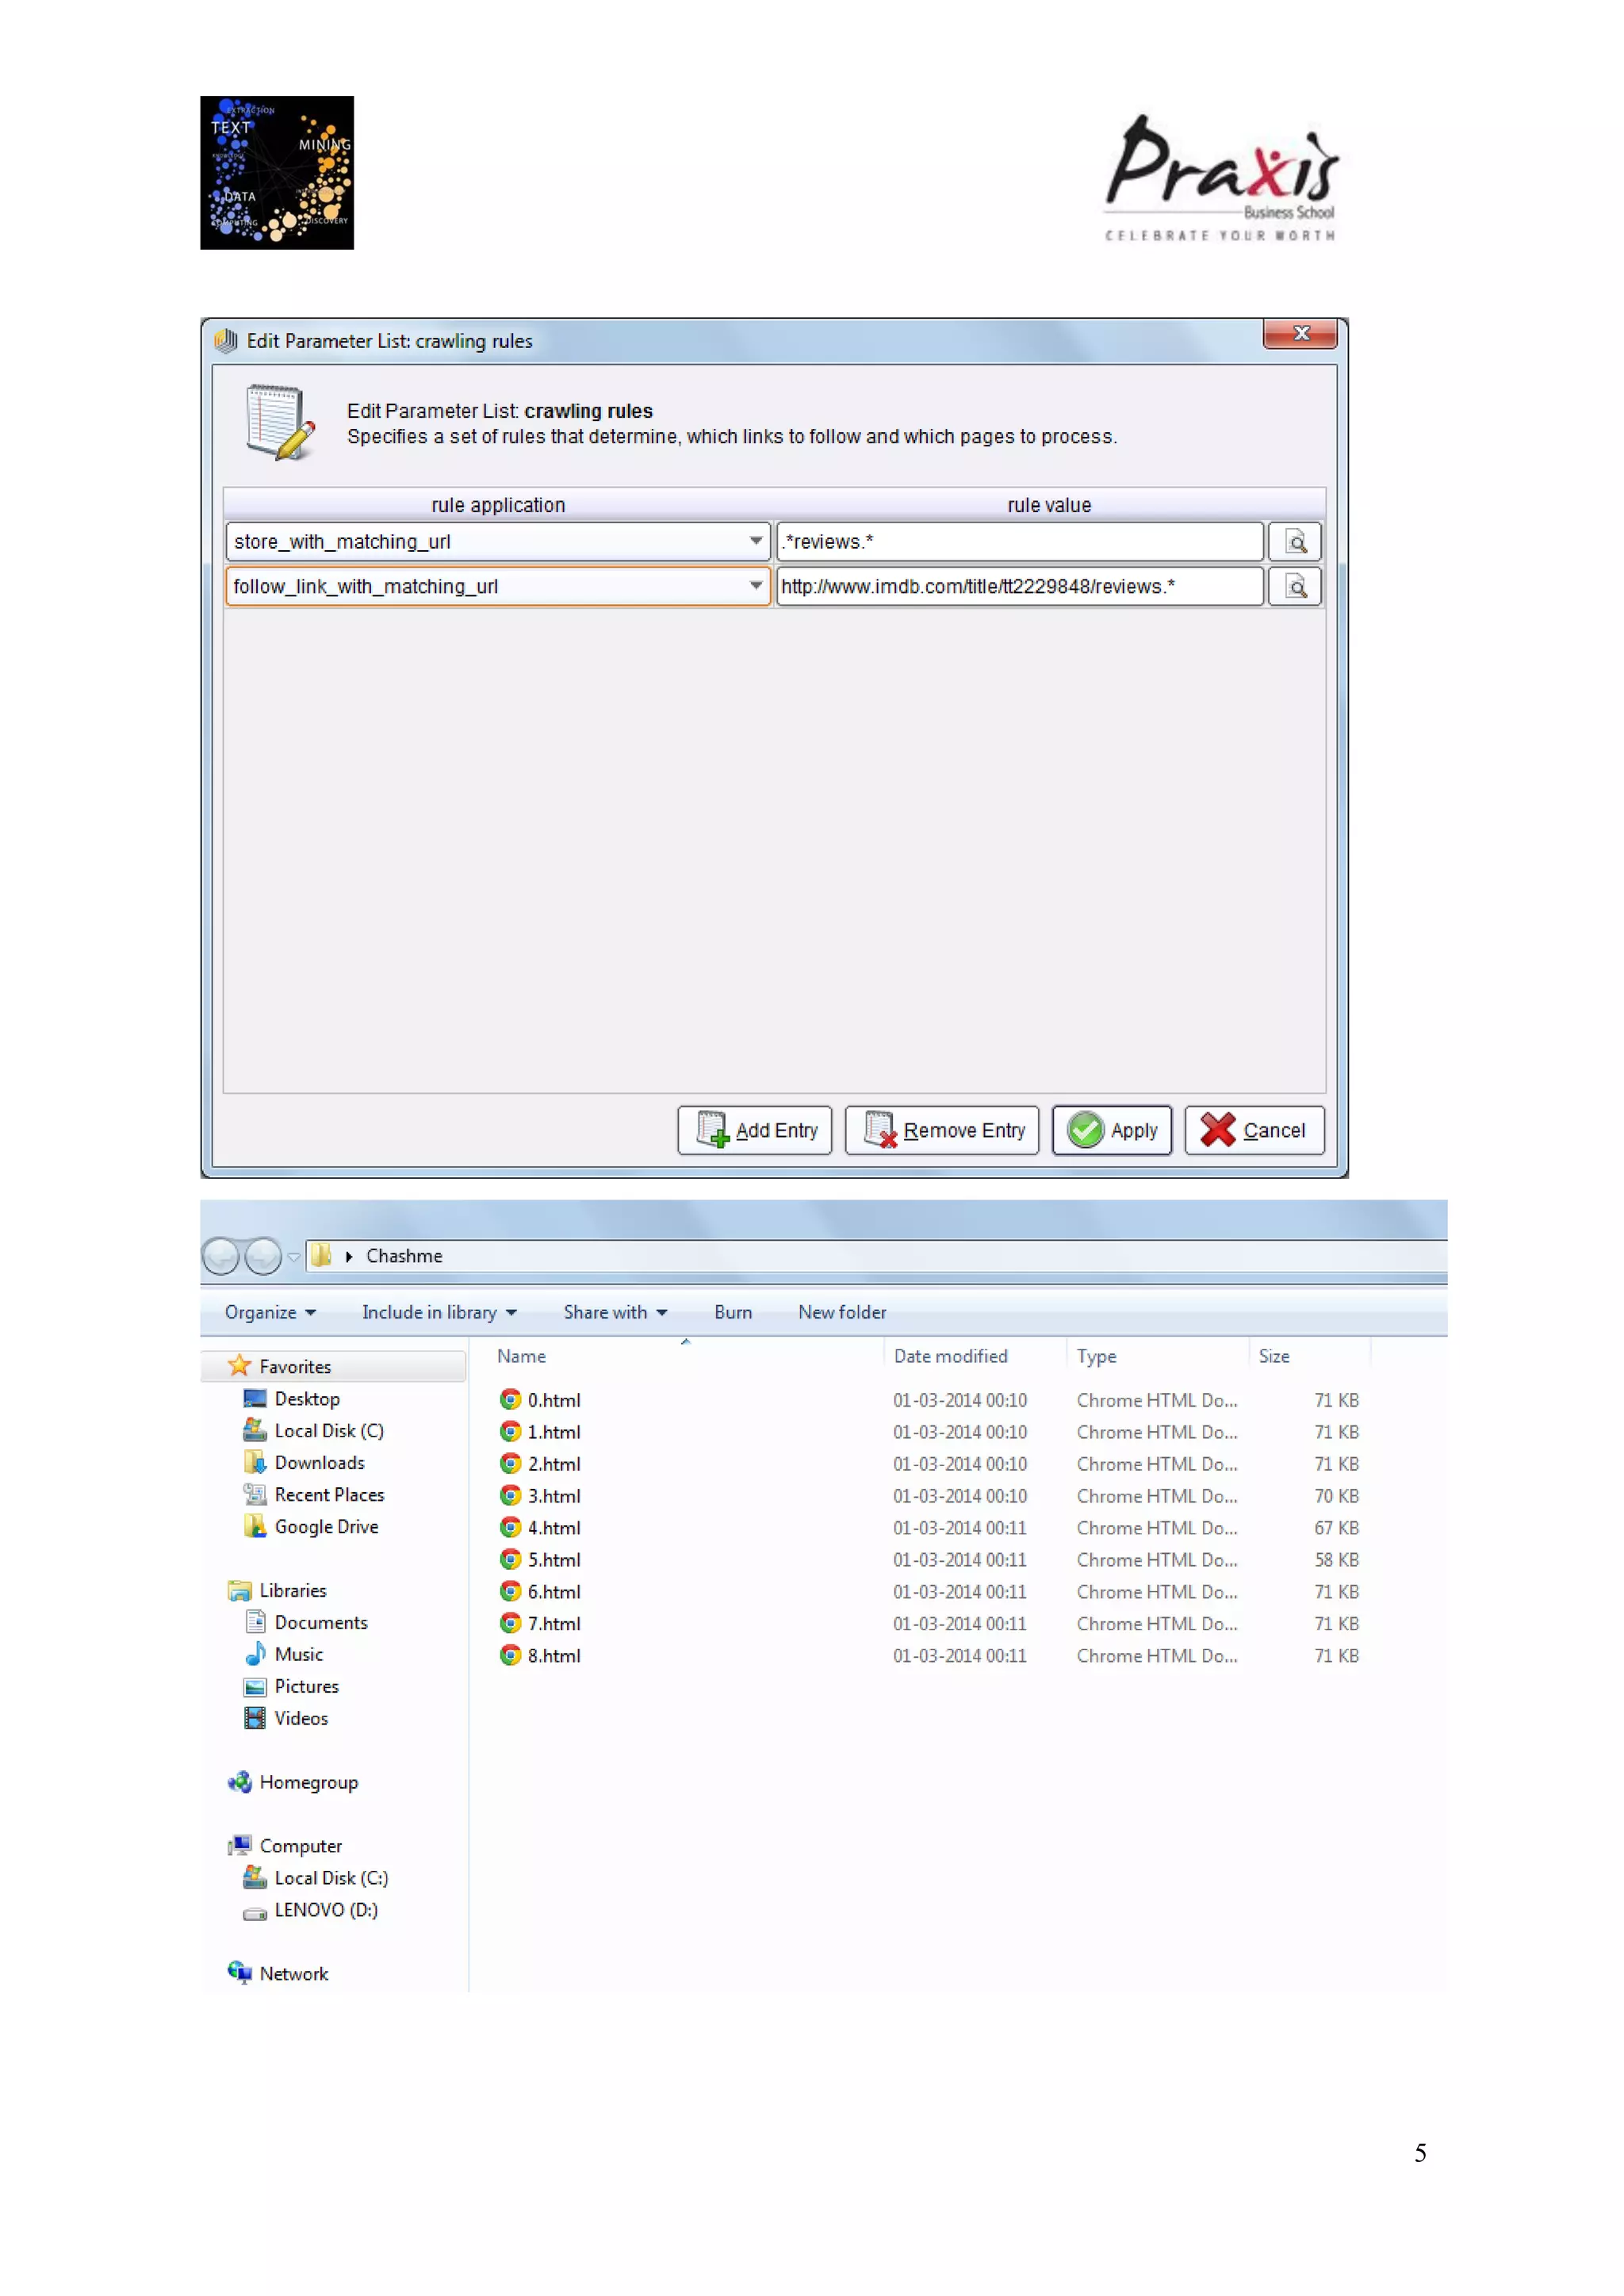
Task: Click the Chrome icon of 0.html
Action: (x=510, y=1399)
